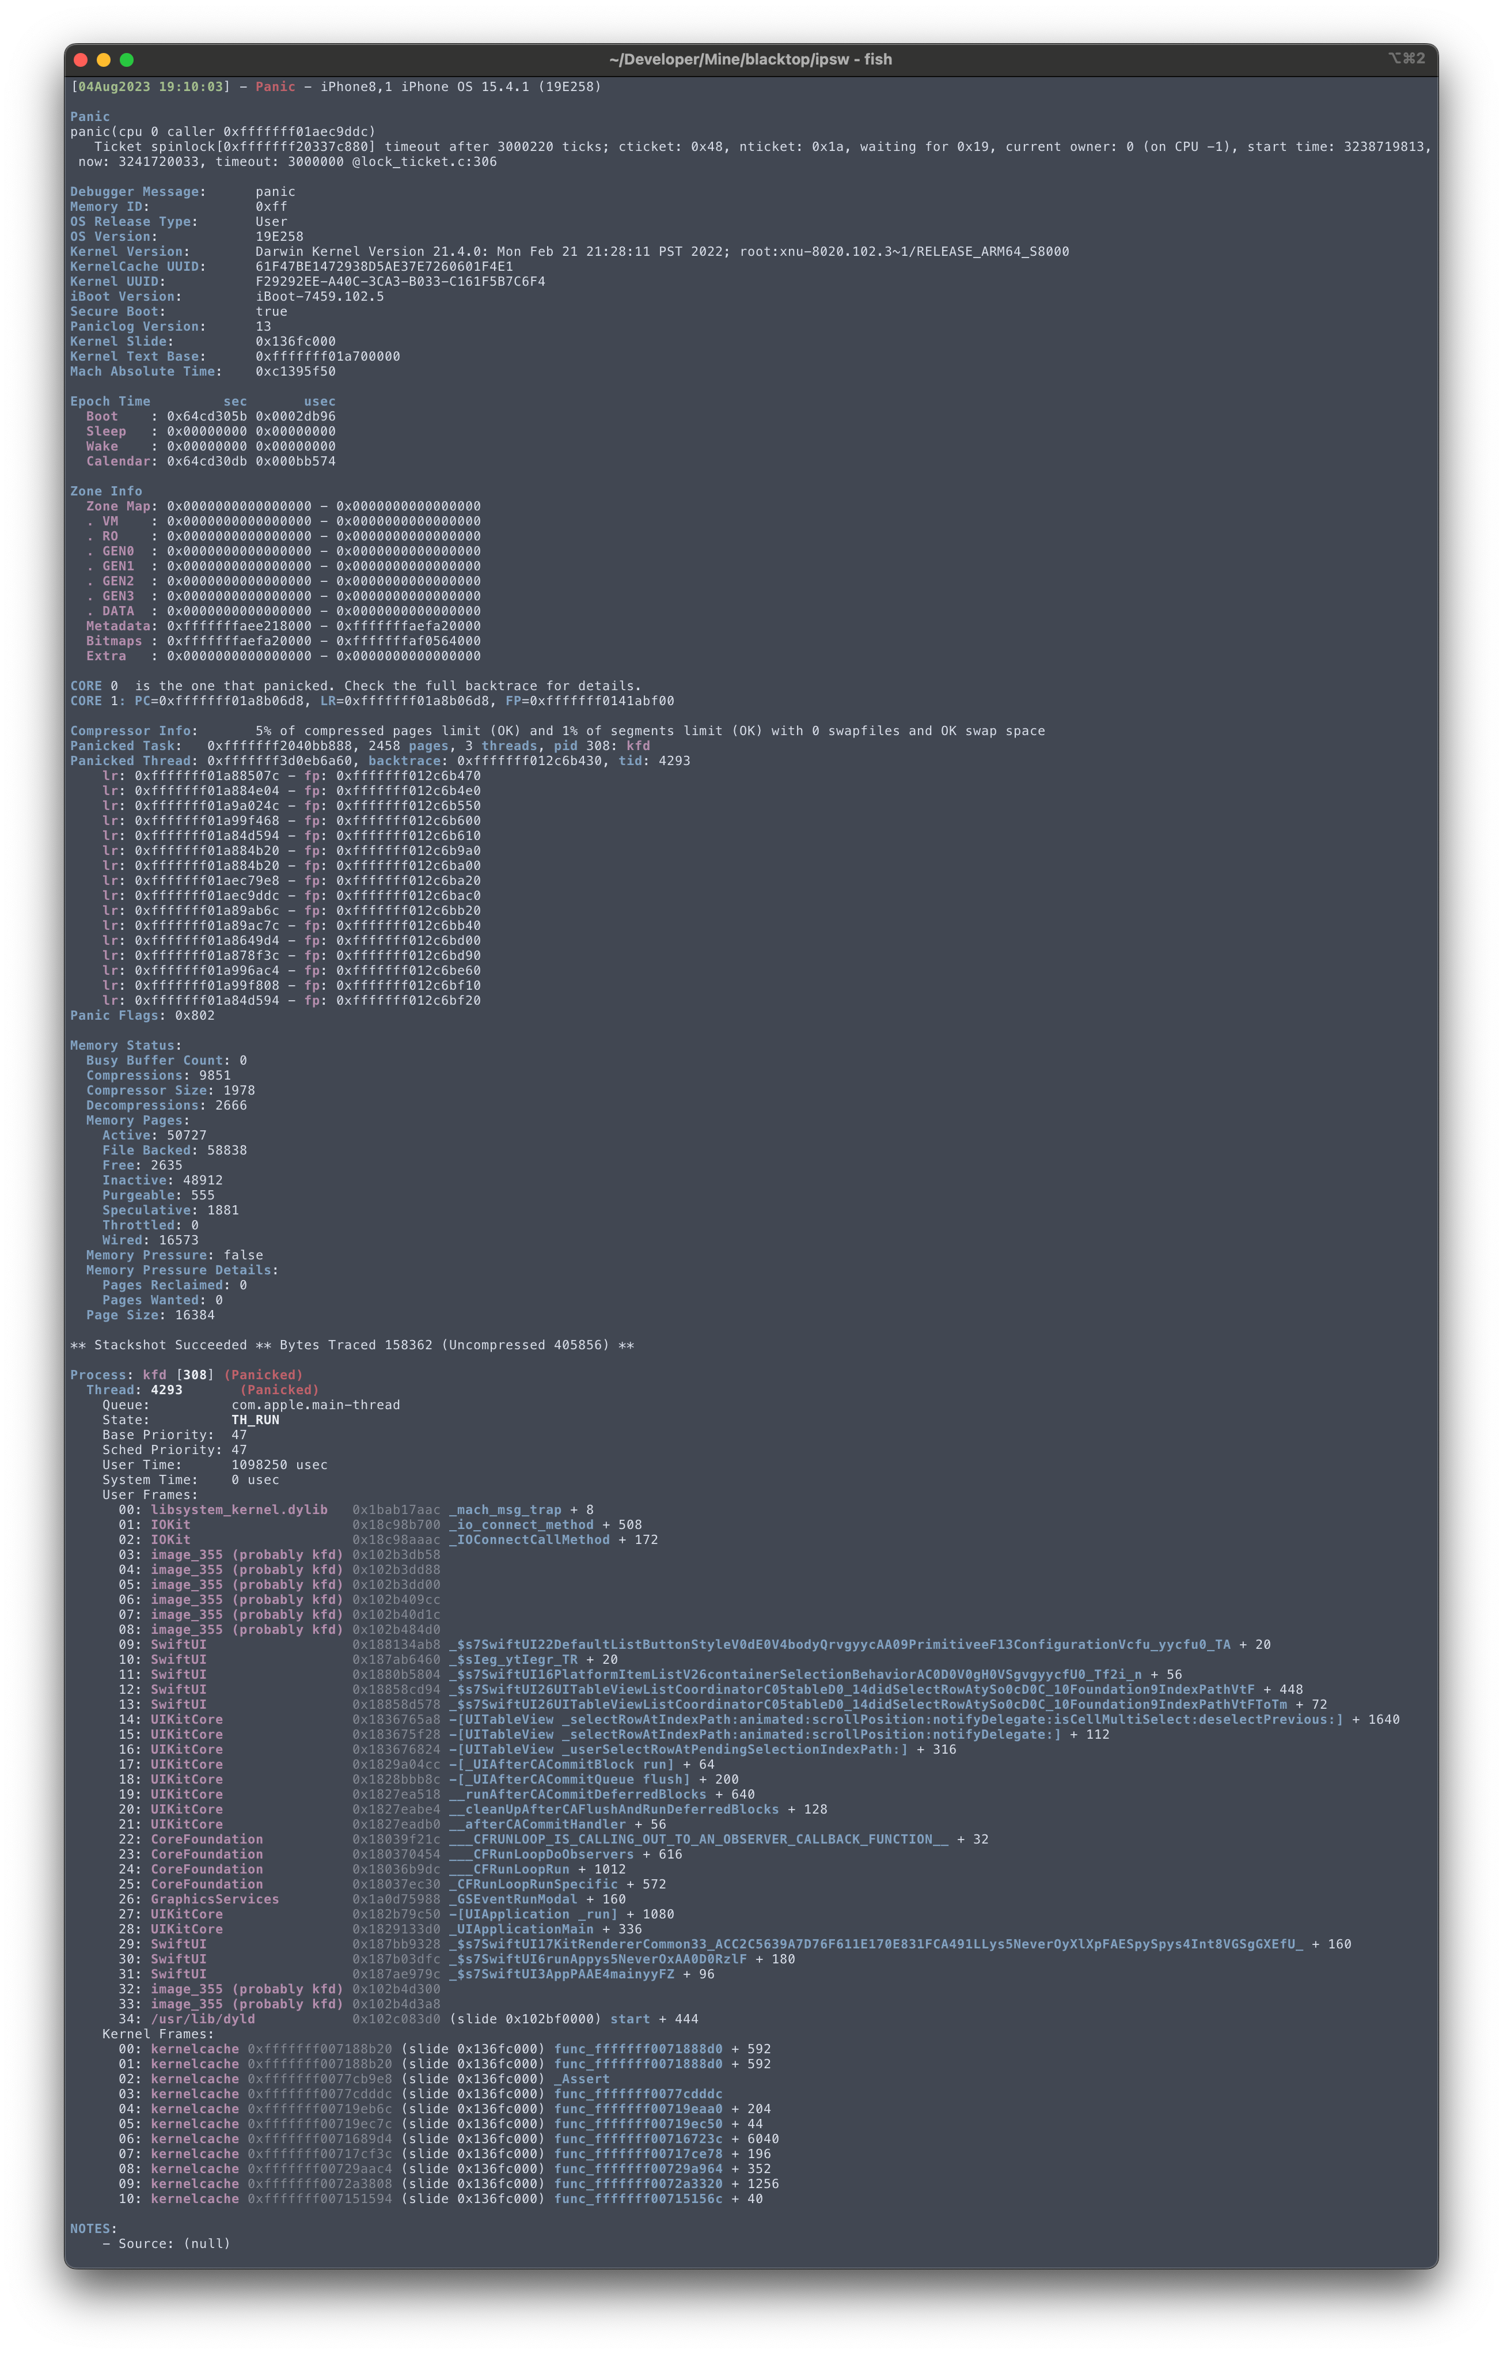Click the 'panic(cpu 0 caller 0xfffffff01aec9ddc)' line
This screenshot has height=2354, width=1503.
click(x=223, y=132)
